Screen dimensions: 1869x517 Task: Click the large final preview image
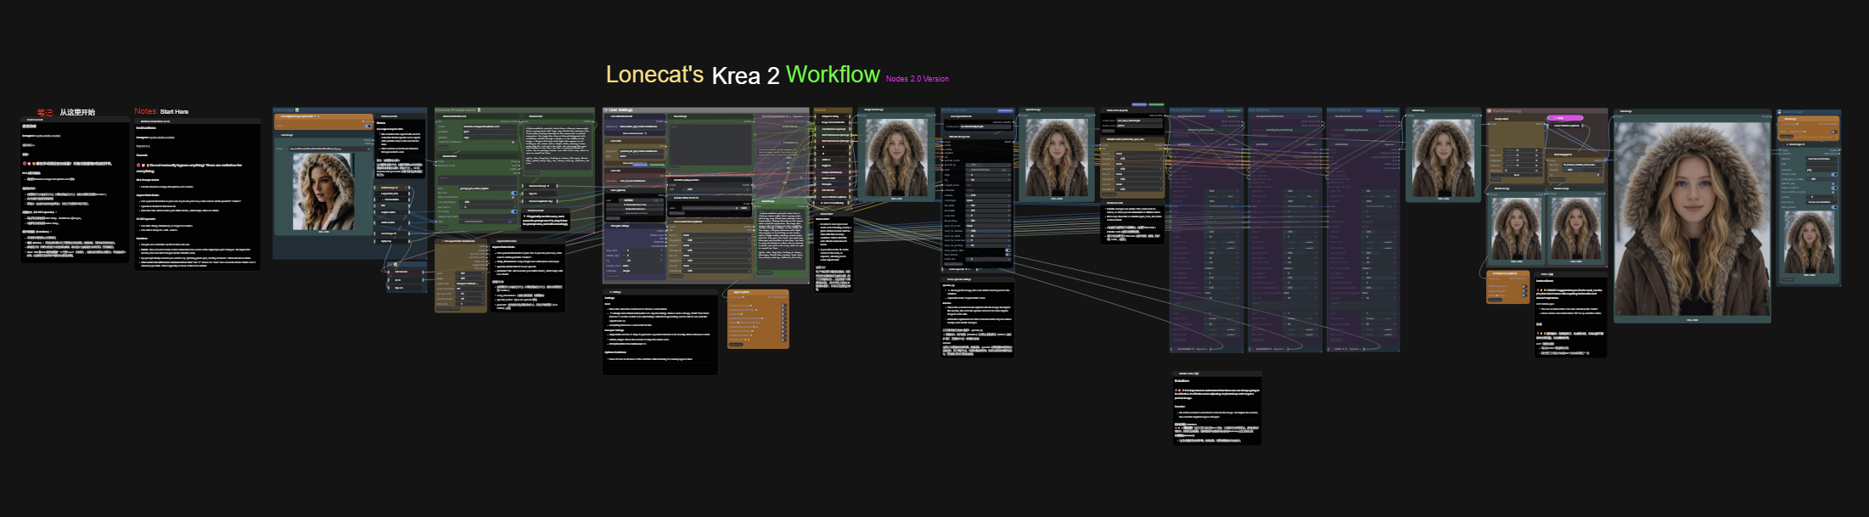1692,219
